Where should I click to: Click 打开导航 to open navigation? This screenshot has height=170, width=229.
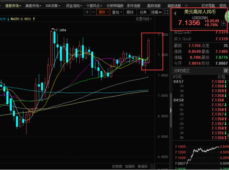[x=208, y=6]
